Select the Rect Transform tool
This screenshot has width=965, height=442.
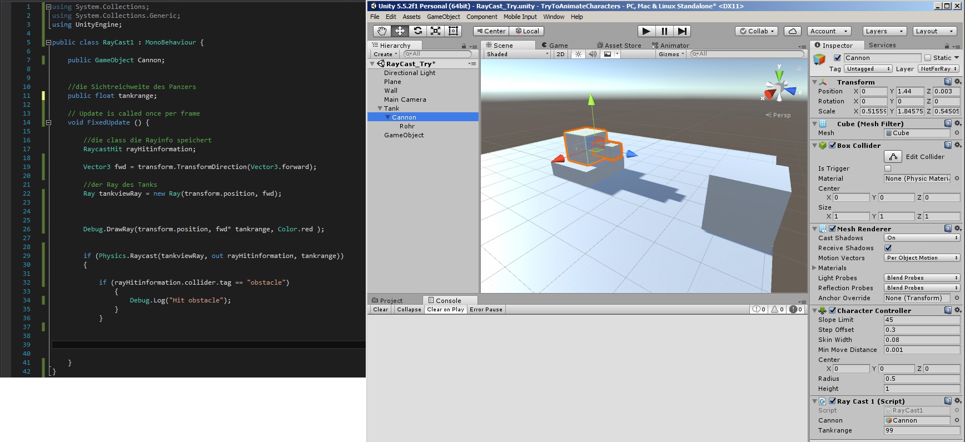(453, 31)
